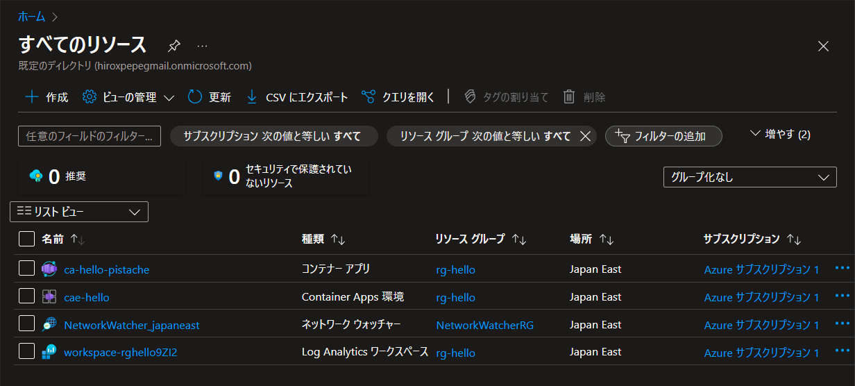855x386 pixels.
Task: Open the リスト ビュー dropdown
Action: [x=79, y=212]
